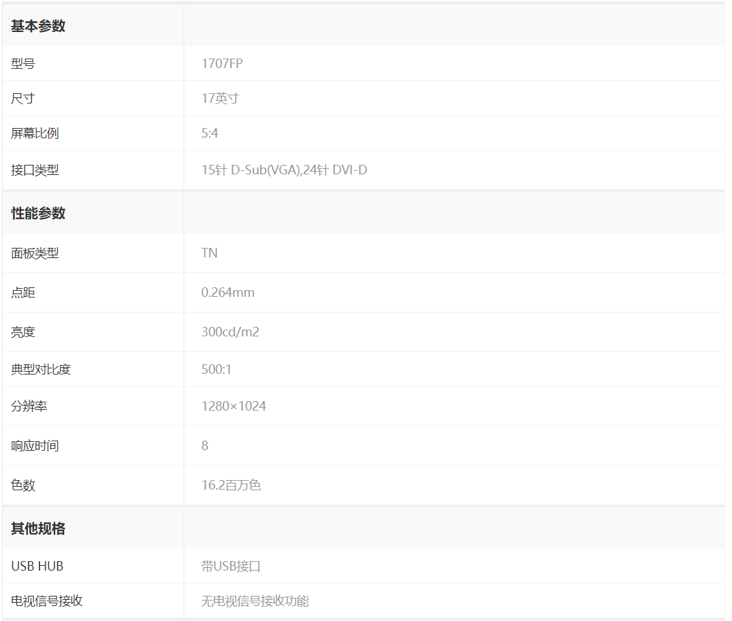Click the 基本参数 section header
This screenshot has width=732, height=621.
[38, 26]
